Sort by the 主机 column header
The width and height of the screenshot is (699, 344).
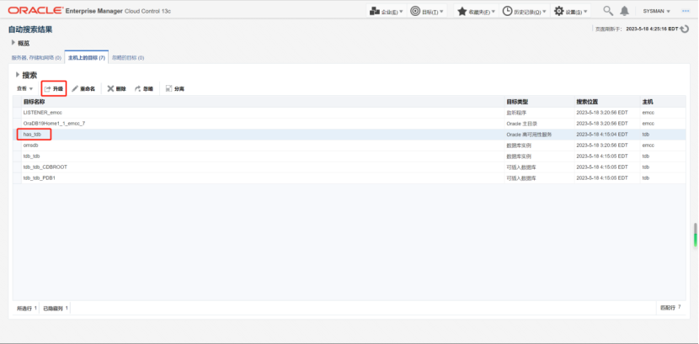pos(663,102)
